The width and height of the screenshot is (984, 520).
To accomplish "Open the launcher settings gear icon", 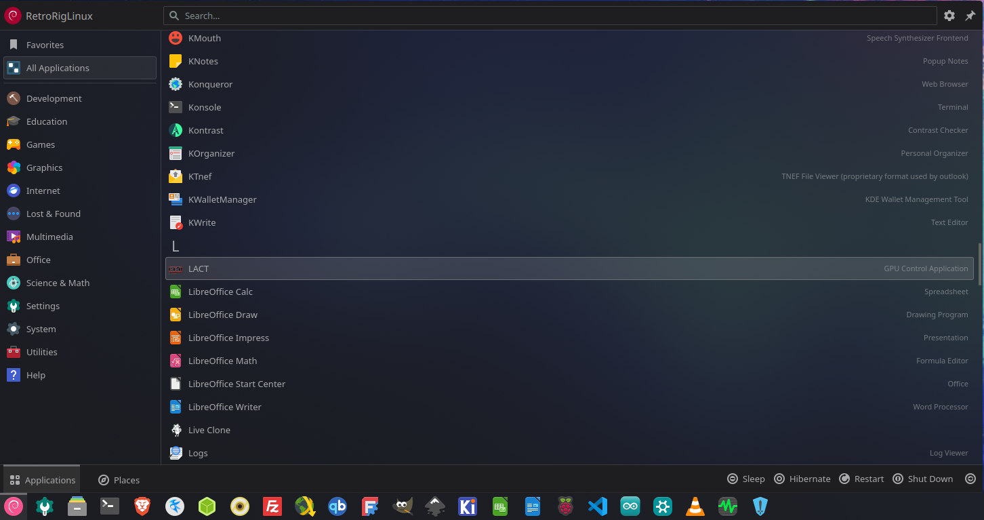I will [x=949, y=16].
